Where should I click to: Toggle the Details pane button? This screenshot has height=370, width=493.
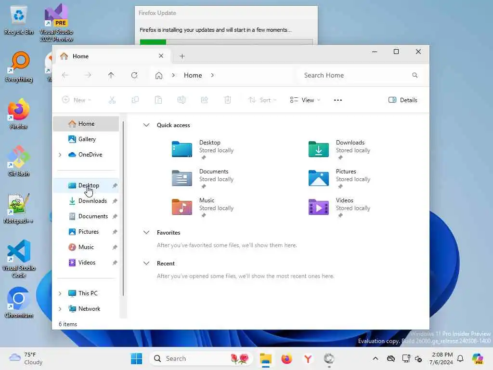403,100
